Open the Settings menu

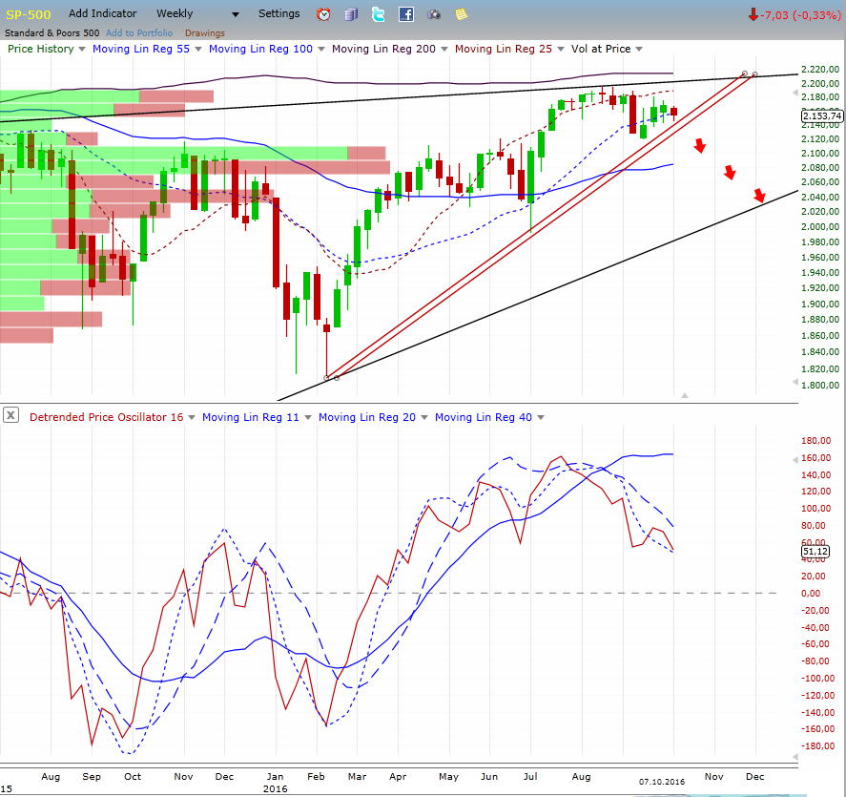pos(279,13)
